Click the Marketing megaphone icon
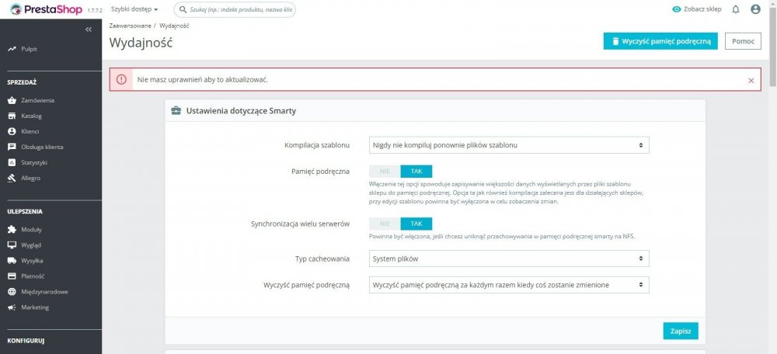 12,307
